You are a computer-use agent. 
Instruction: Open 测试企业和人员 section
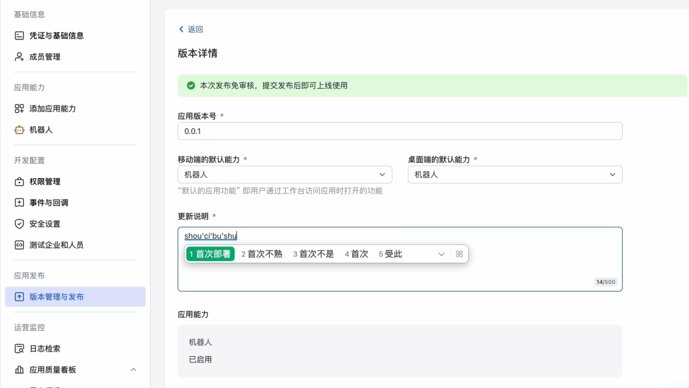click(56, 245)
